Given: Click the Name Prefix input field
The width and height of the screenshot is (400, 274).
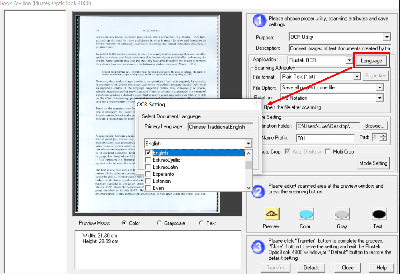Looking at the screenshot, I should click(x=325, y=138).
